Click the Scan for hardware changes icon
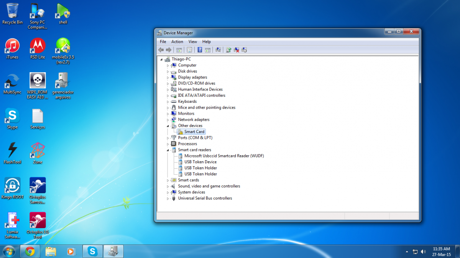This screenshot has height=258, width=460. 218,50
